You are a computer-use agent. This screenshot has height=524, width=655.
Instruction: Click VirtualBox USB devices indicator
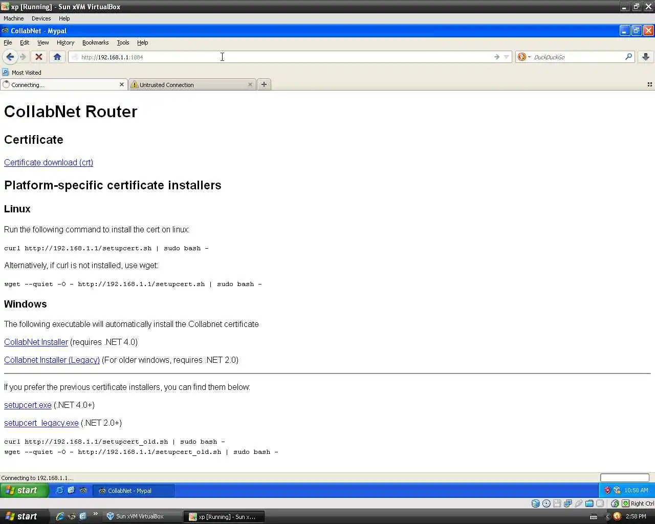tap(579, 504)
